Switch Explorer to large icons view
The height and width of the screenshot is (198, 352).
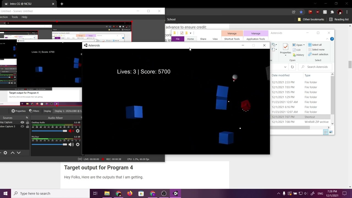[331, 132]
